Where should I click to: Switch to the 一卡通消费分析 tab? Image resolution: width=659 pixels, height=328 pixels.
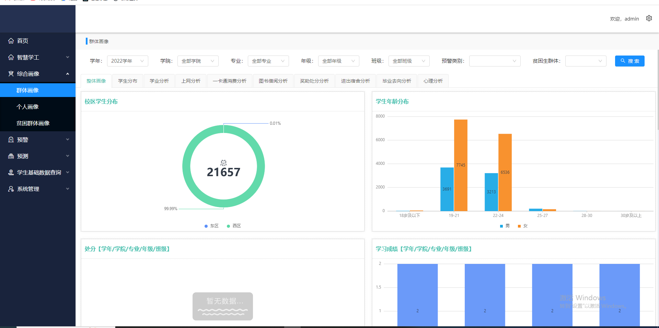click(230, 81)
